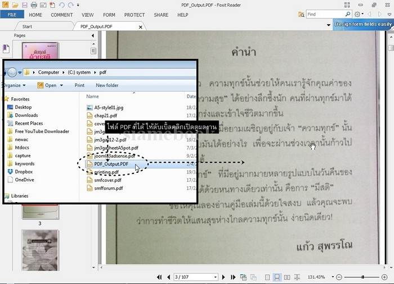Click the Save icon in quick access toolbar
394x284 pixels.
[24, 4]
